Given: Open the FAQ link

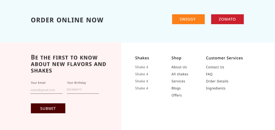Looking at the screenshot, I should tap(209, 74).
